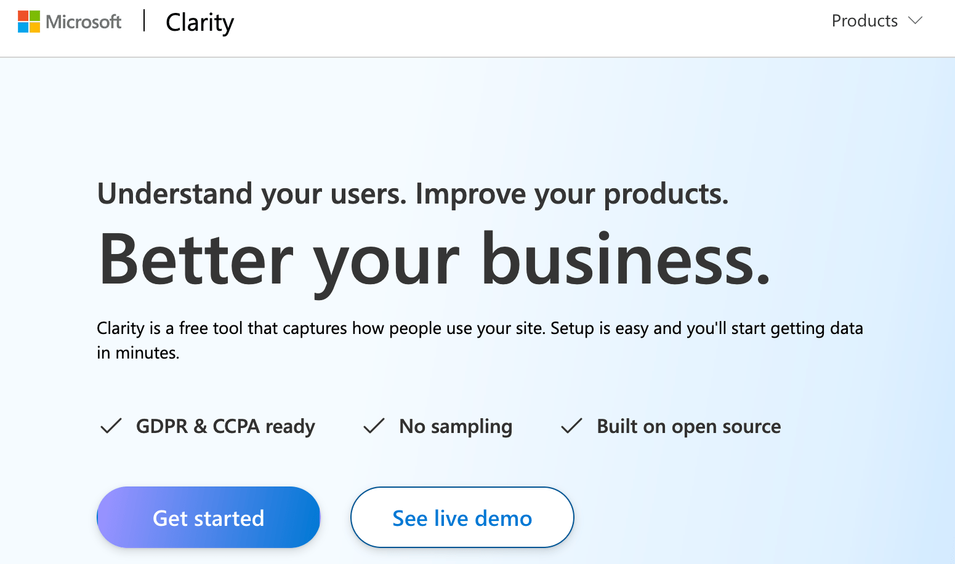Click the Understand your users subheading

coord(413,194)
